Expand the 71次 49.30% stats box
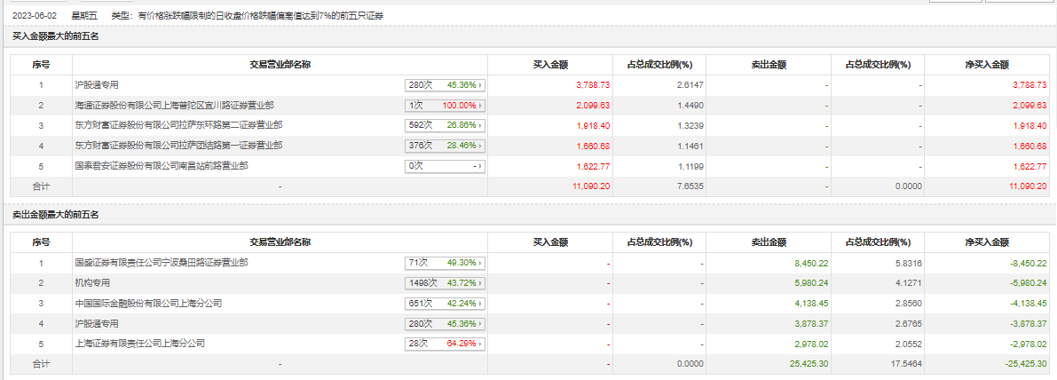1057x380 pixels. (447, 264)
